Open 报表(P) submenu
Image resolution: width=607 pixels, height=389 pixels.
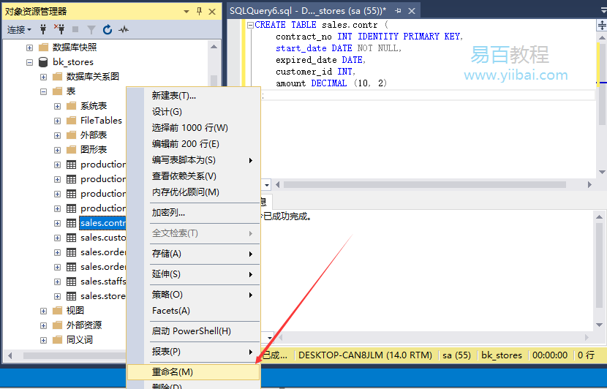click(x=194, y=352)
